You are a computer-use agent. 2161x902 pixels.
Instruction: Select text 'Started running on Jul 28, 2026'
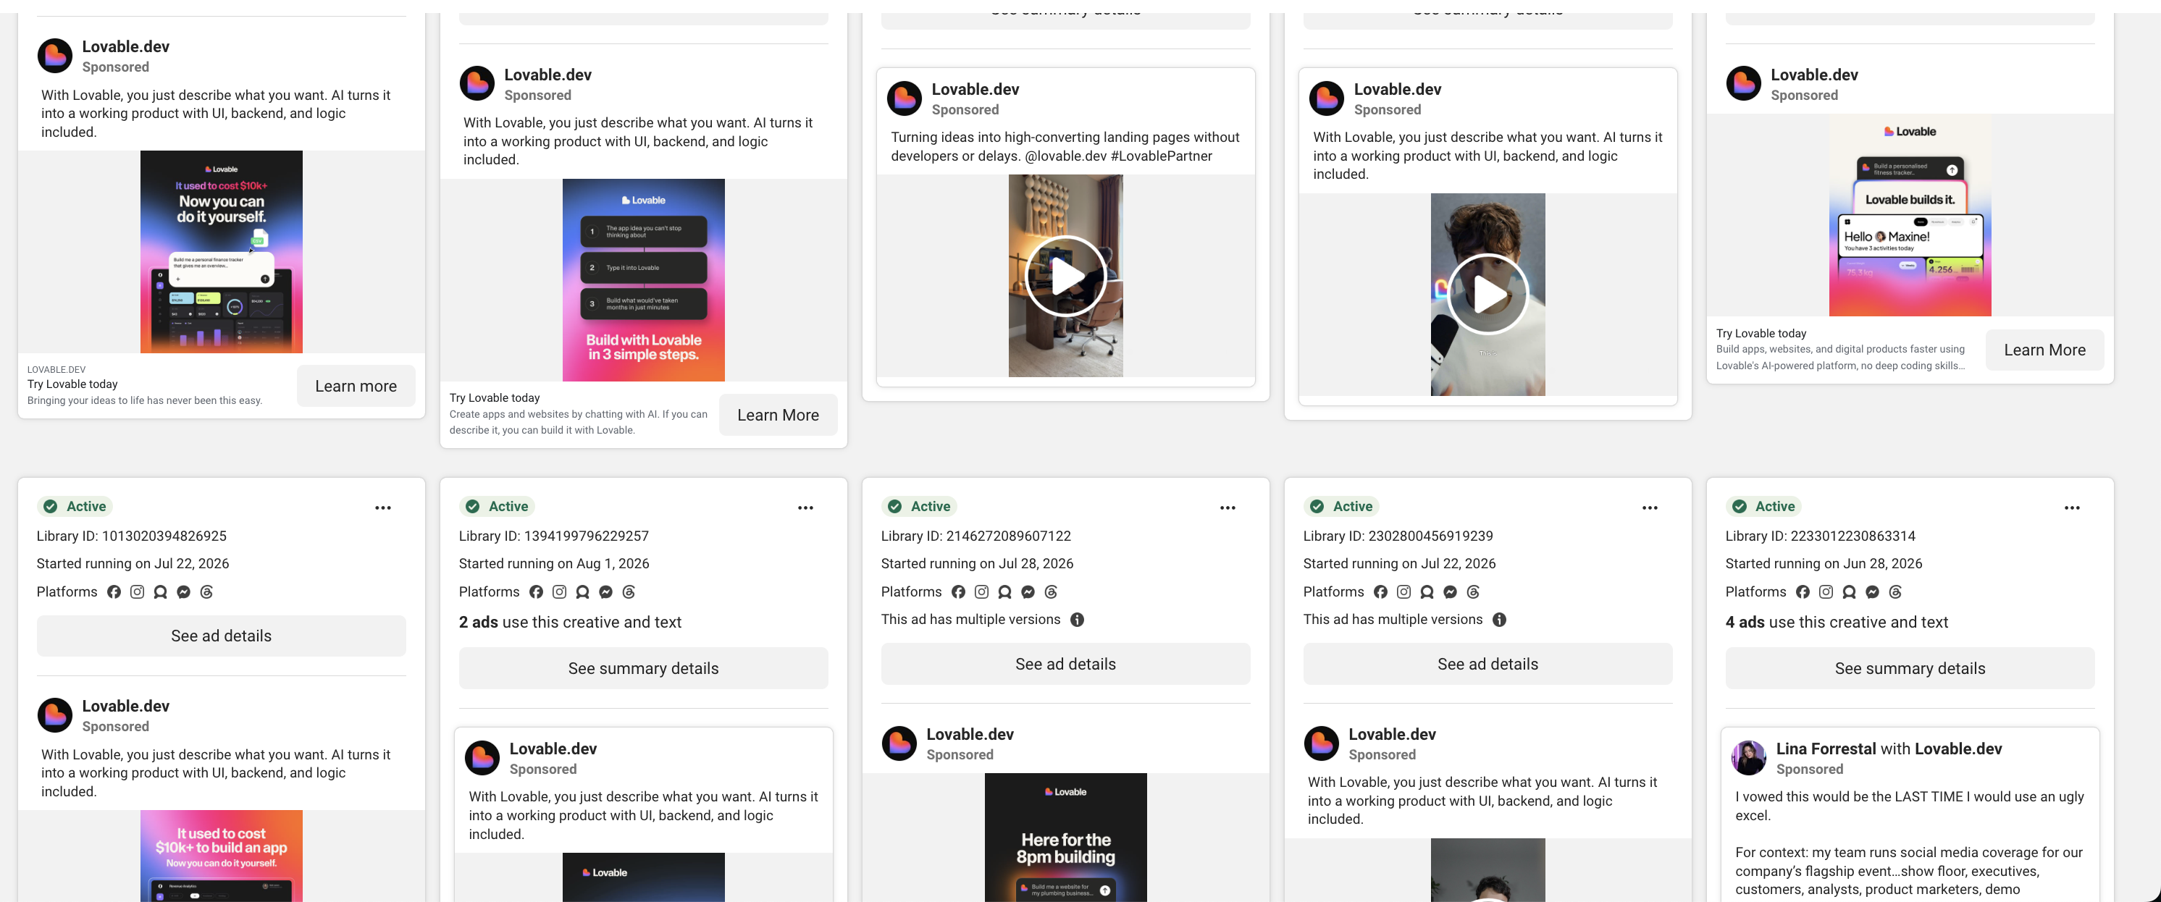(x=978, y=563)
